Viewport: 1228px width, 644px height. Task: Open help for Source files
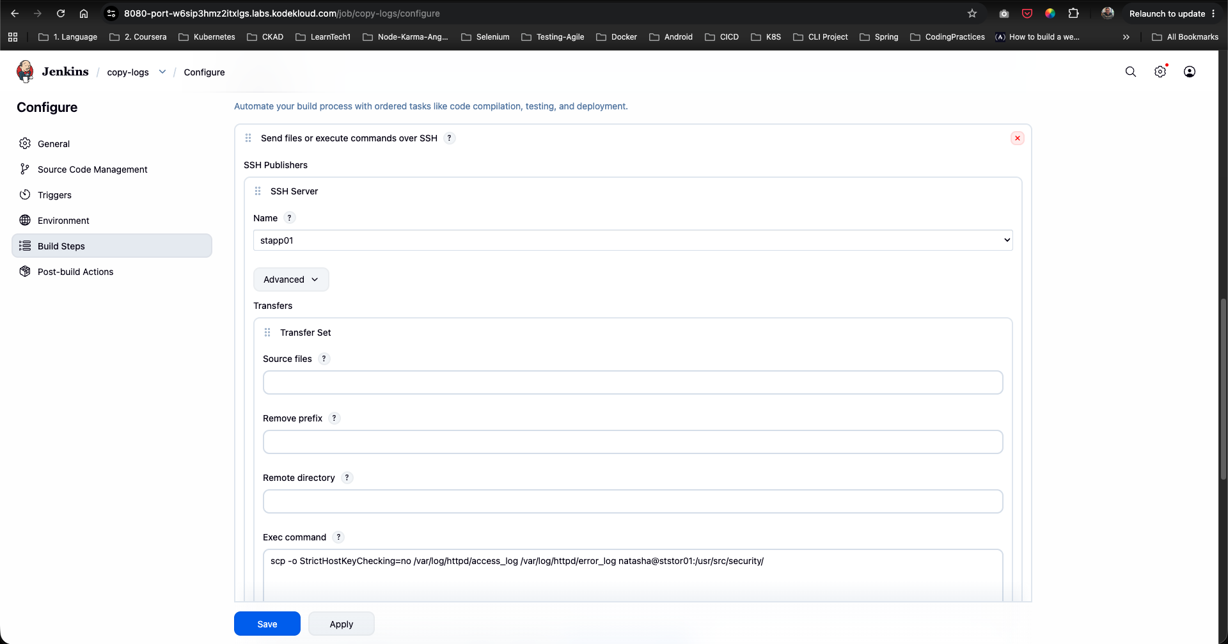324,359
